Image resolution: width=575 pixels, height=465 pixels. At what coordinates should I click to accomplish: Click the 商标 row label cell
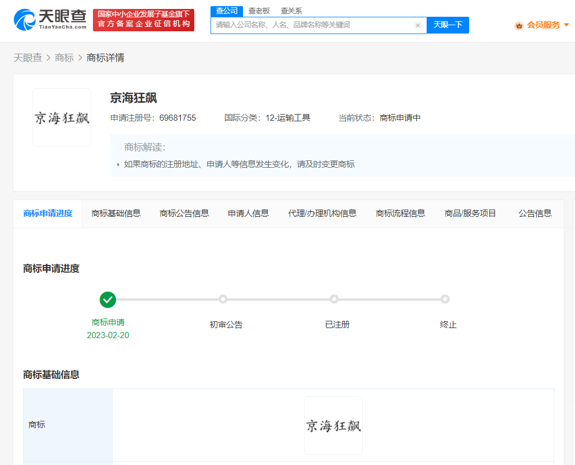(x=68, y=425)
